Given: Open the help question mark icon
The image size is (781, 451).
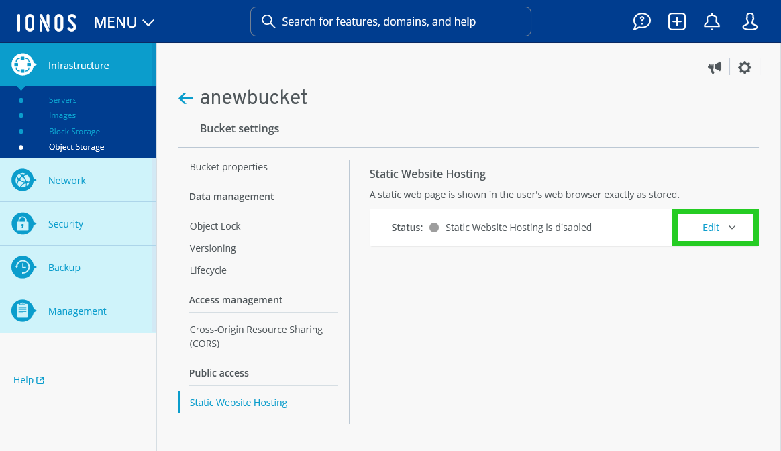Looking at the screenshot, I should click(x=641, y=21).
